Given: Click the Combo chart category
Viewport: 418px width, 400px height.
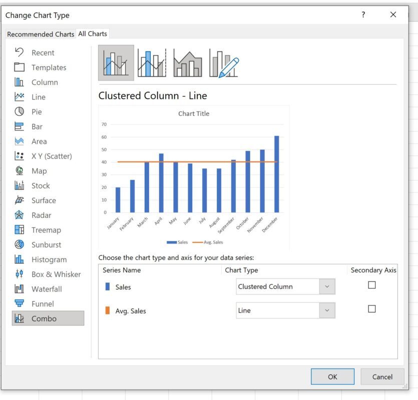Looking at the screenshot, I should point(48,318).
